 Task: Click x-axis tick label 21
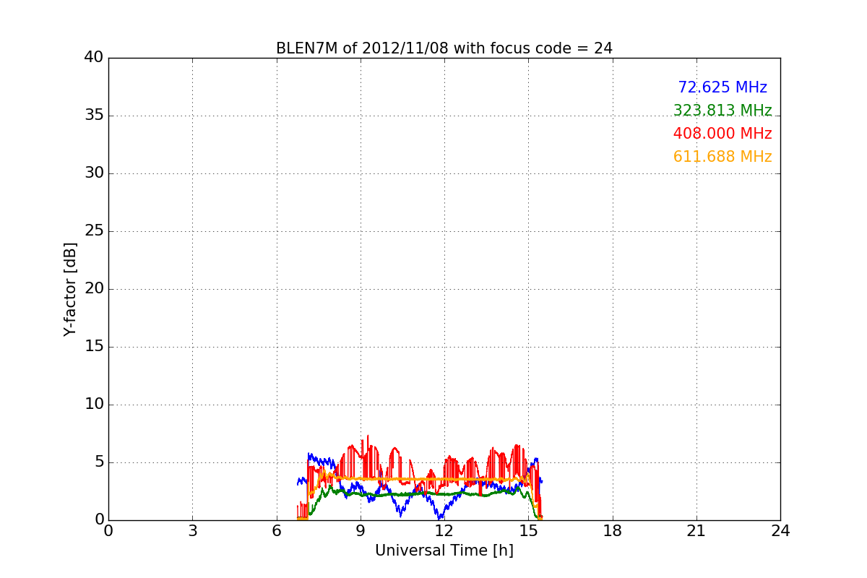[696, 531]
